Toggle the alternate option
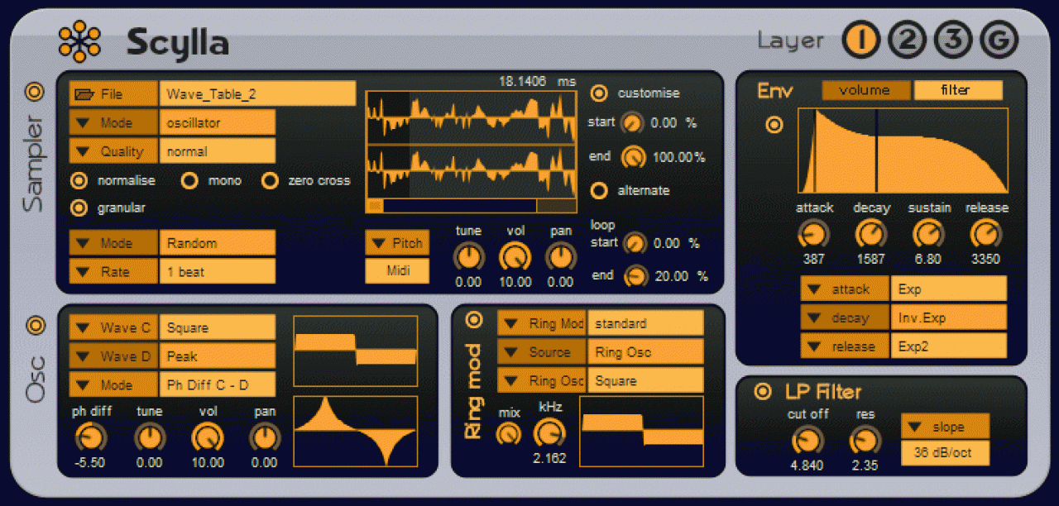This screenshot has width=1059, height=506. pos(598,190)
